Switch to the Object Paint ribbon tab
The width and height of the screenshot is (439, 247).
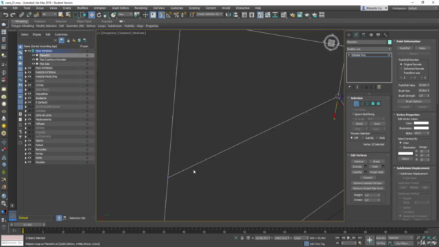84,21
